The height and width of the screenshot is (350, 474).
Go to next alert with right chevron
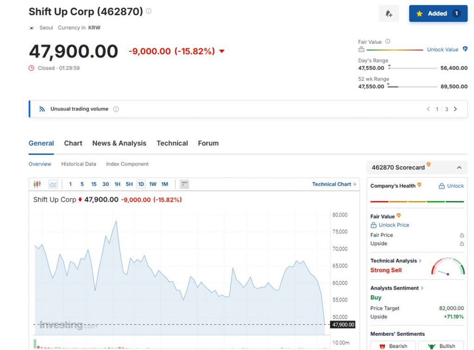(455, 109)
